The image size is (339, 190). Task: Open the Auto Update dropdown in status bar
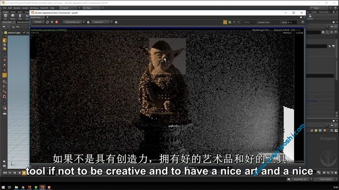(x=326, y=179)
